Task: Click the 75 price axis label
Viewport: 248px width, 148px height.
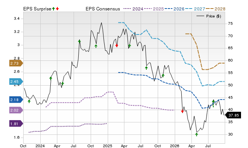Action: click(230, 24)
